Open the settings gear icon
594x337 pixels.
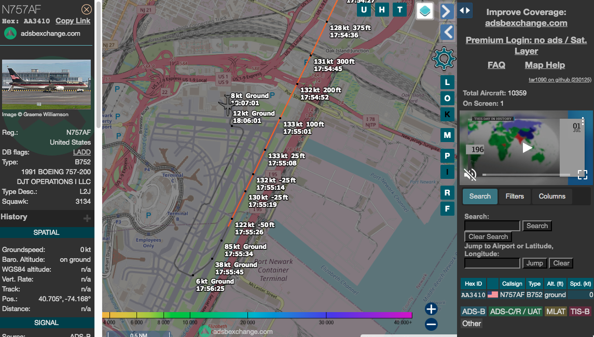coord(444,59)
